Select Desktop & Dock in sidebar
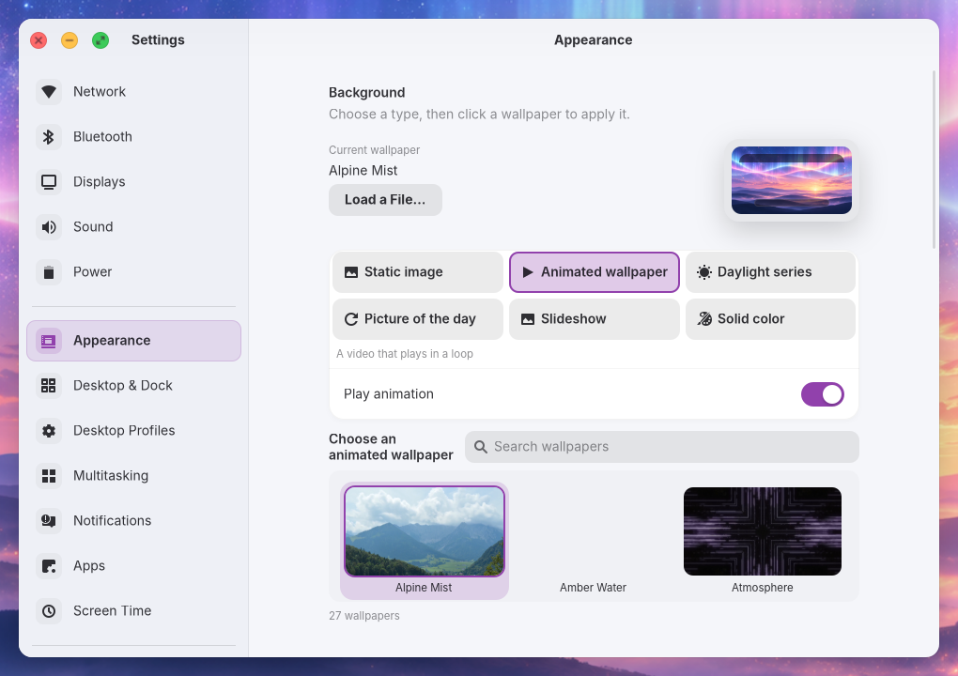The height and width of the screenshot is (676, 958). coord(133,385)
